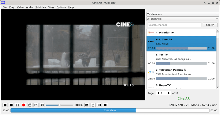Click the 1280x720 - 2.0 Mbps stream info

pyautogui.click(x=193, y=105)
